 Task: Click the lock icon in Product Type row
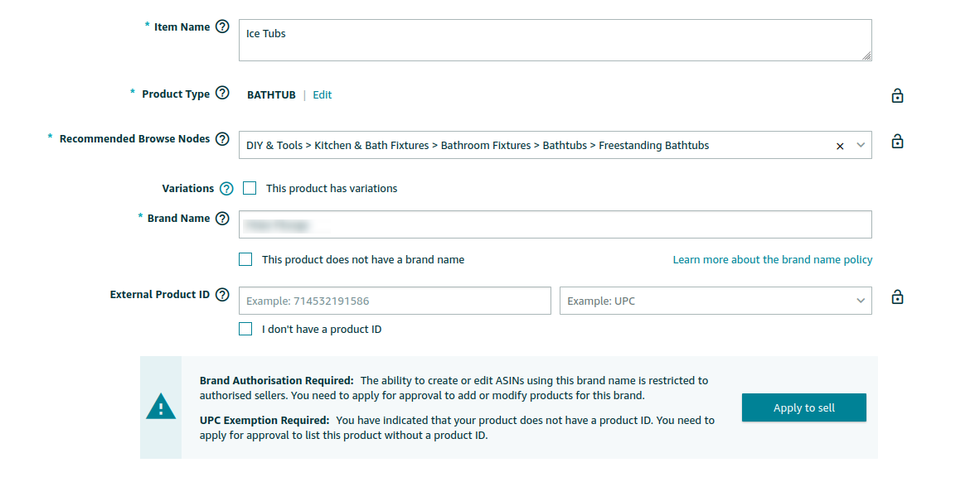point(897,95)
